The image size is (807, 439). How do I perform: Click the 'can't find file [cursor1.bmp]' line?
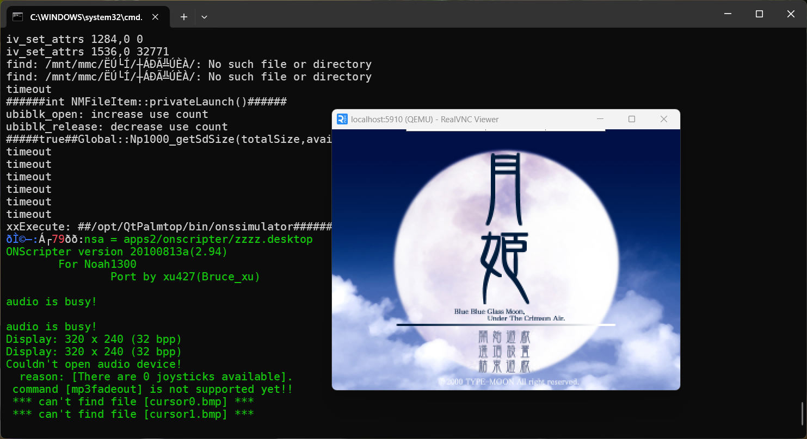click(x=133, y=414)
